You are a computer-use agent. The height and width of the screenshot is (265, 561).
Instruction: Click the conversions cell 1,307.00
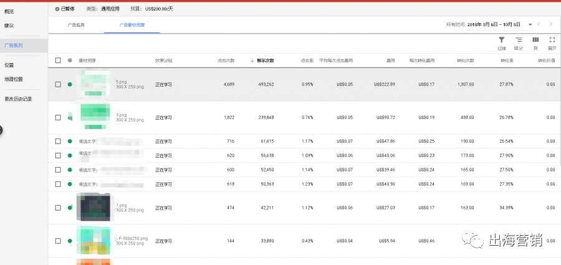pyautogui.click(x=466, y=85)
